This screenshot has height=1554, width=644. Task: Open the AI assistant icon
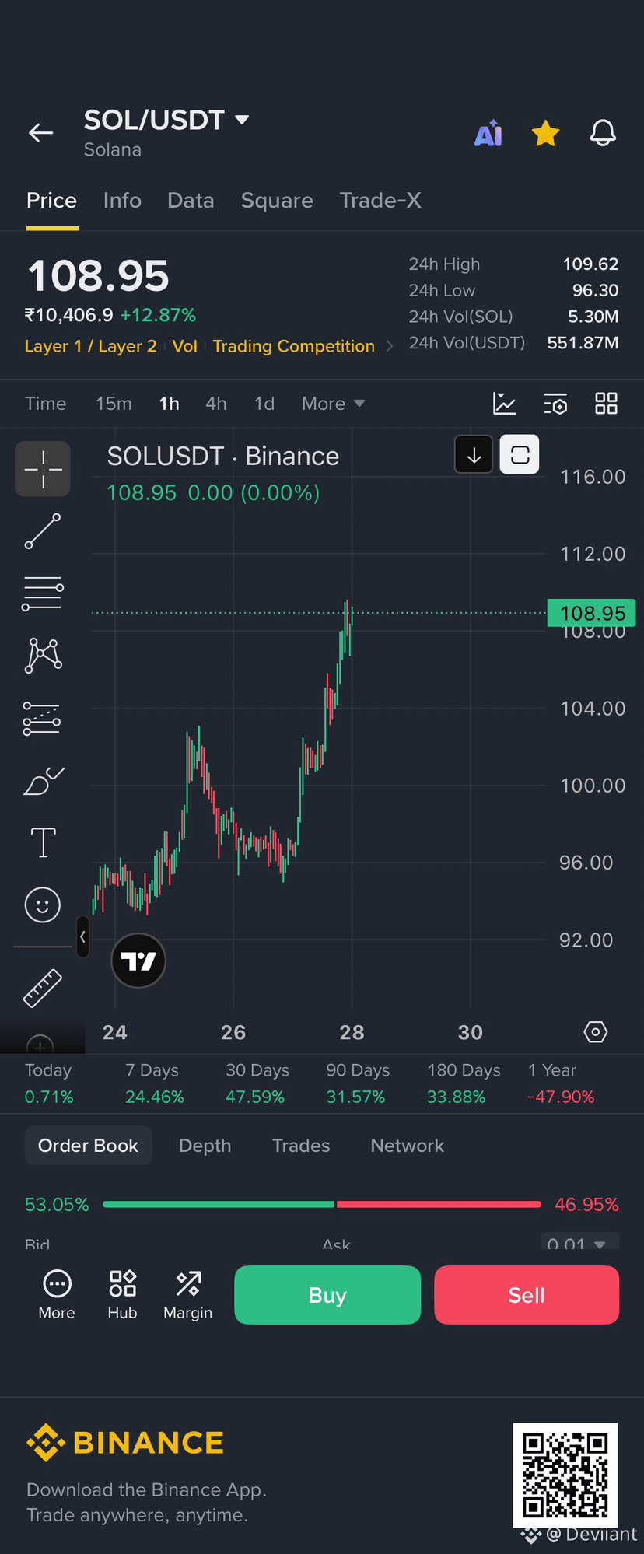pyautogui.click(x=488, y=133)
